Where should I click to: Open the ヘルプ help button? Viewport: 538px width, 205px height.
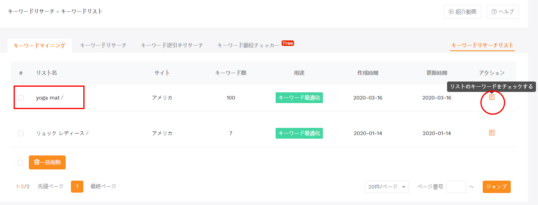click(502, 12)
